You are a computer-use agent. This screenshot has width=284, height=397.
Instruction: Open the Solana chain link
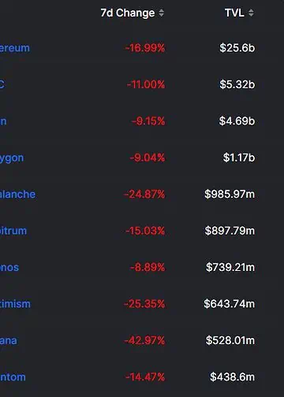pos(9,341)
